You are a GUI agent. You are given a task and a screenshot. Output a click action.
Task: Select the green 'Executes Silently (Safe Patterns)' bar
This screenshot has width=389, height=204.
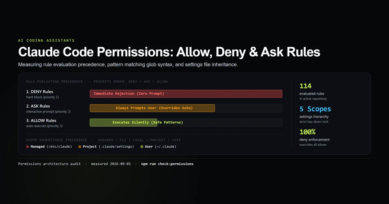(124, 122)
